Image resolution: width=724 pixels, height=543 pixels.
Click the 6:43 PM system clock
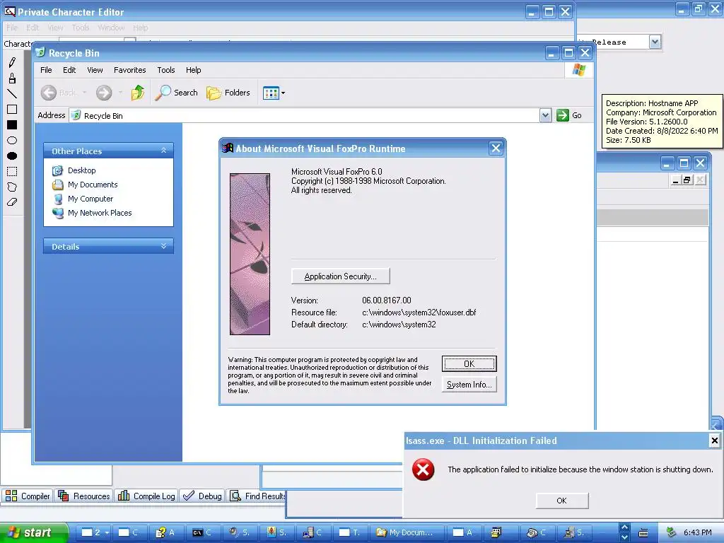point(698,532)
